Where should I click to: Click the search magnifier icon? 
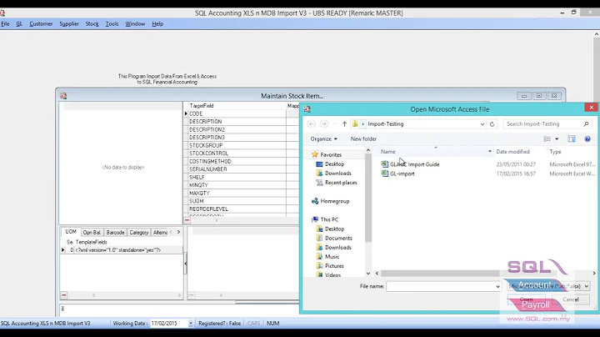586,124
